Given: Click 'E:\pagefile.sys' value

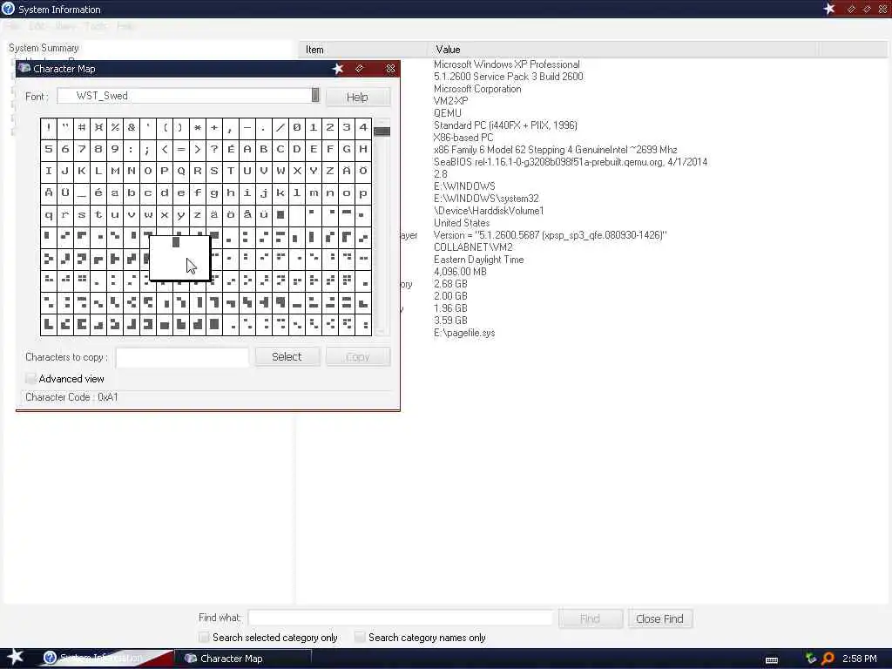Looking at the screenshot, I should pyautogui.click(x=464, y=333).
